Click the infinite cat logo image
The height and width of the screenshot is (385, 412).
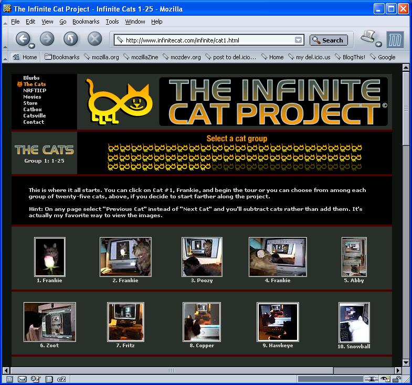click(119, 101)
